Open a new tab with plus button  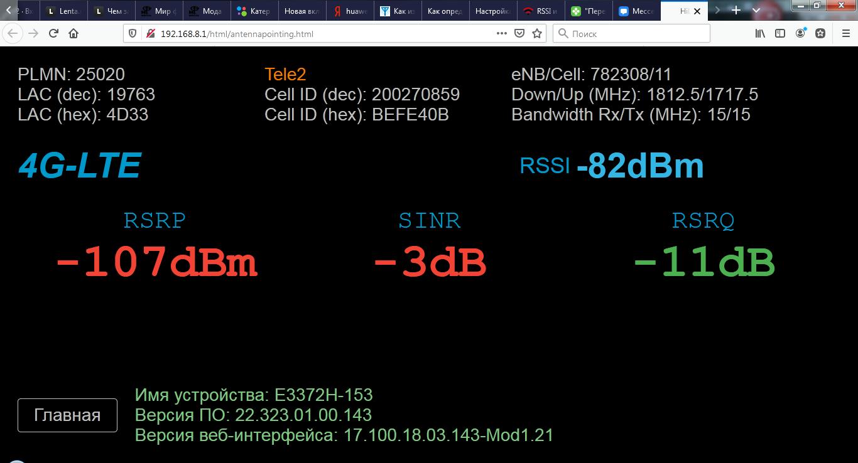(736, 11)
